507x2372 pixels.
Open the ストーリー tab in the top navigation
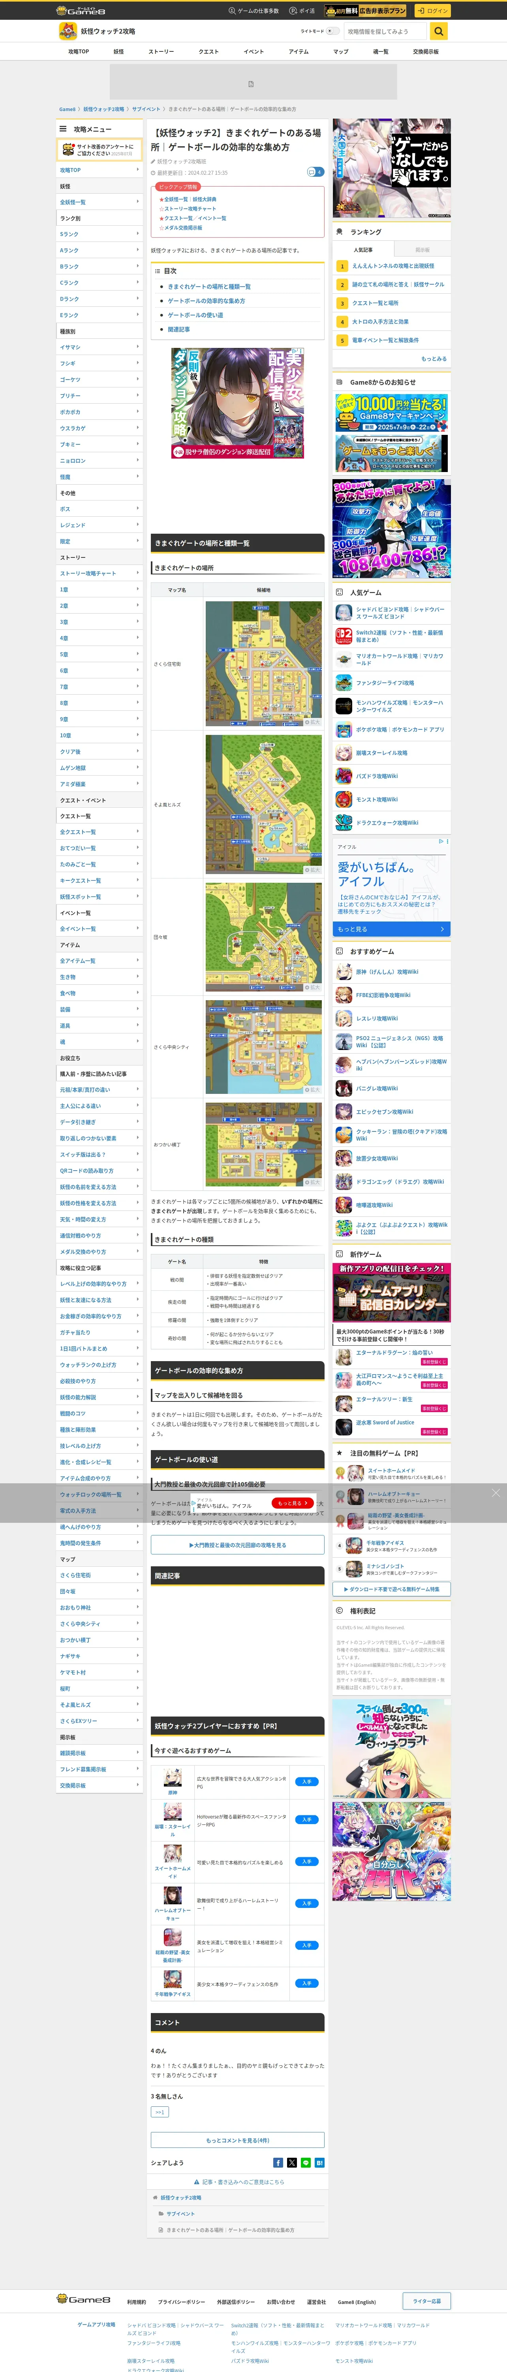click(x=161, y=51)
